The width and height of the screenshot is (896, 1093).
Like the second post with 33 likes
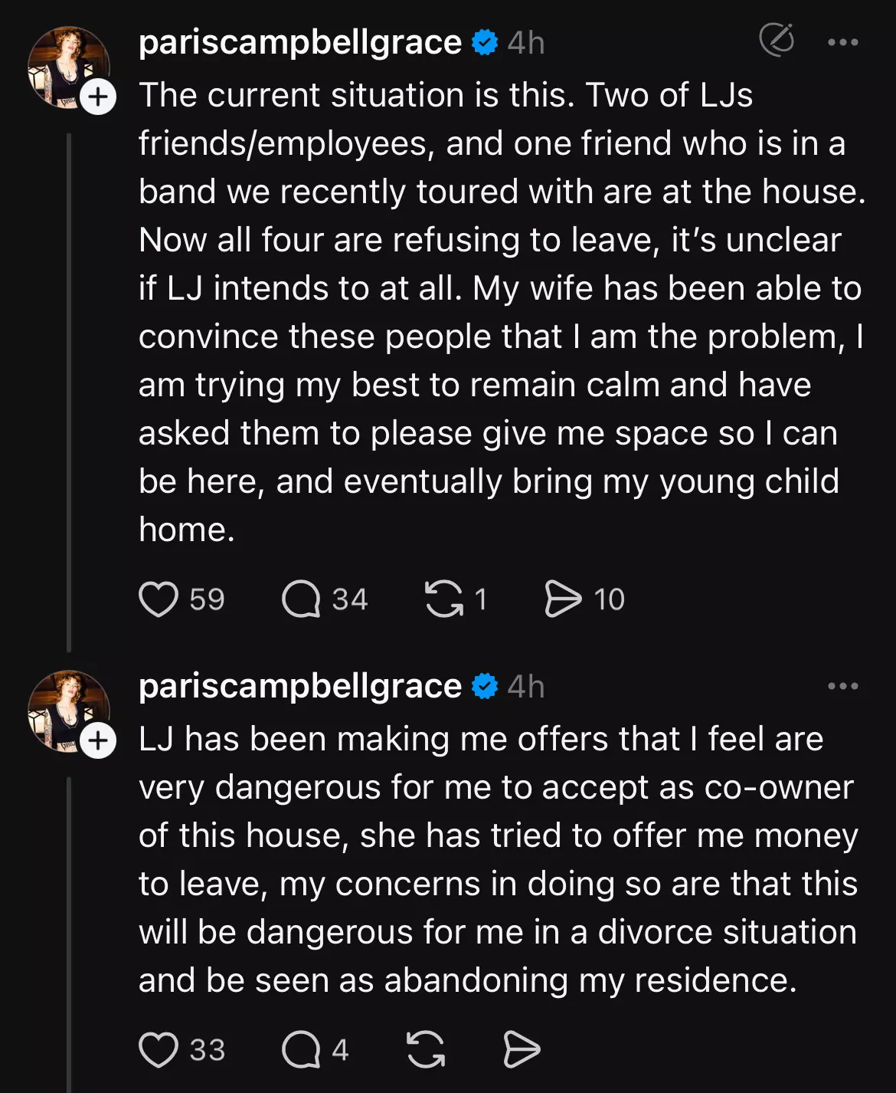159,1050
